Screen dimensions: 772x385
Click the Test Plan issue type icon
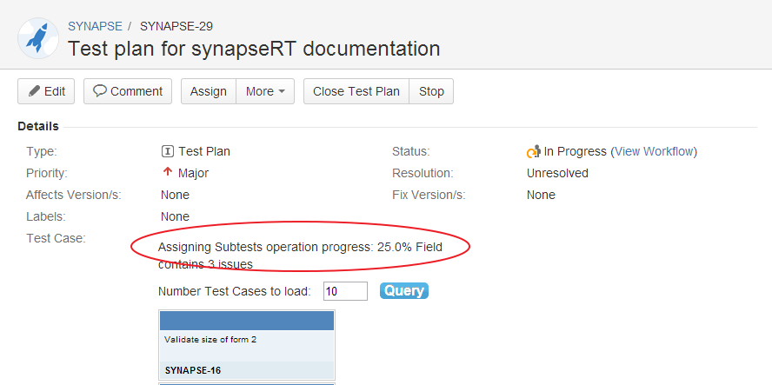click(168, 151)
